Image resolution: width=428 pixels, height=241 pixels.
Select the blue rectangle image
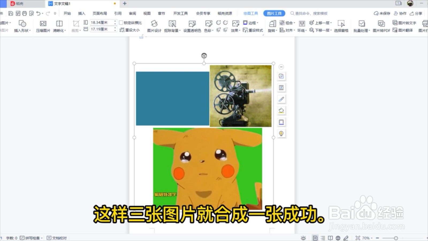[173, 99]
